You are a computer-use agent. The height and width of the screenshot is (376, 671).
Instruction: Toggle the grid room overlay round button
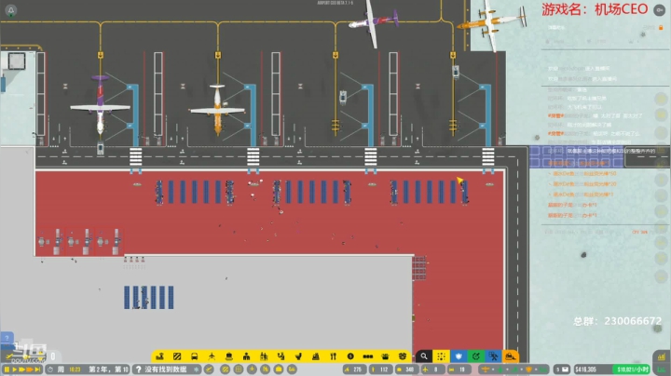click(239, 369)
